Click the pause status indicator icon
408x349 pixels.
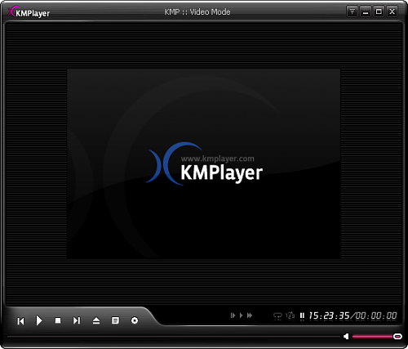302,315
